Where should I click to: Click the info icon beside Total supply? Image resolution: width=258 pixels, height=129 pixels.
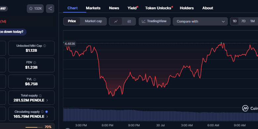click(40, 96)
